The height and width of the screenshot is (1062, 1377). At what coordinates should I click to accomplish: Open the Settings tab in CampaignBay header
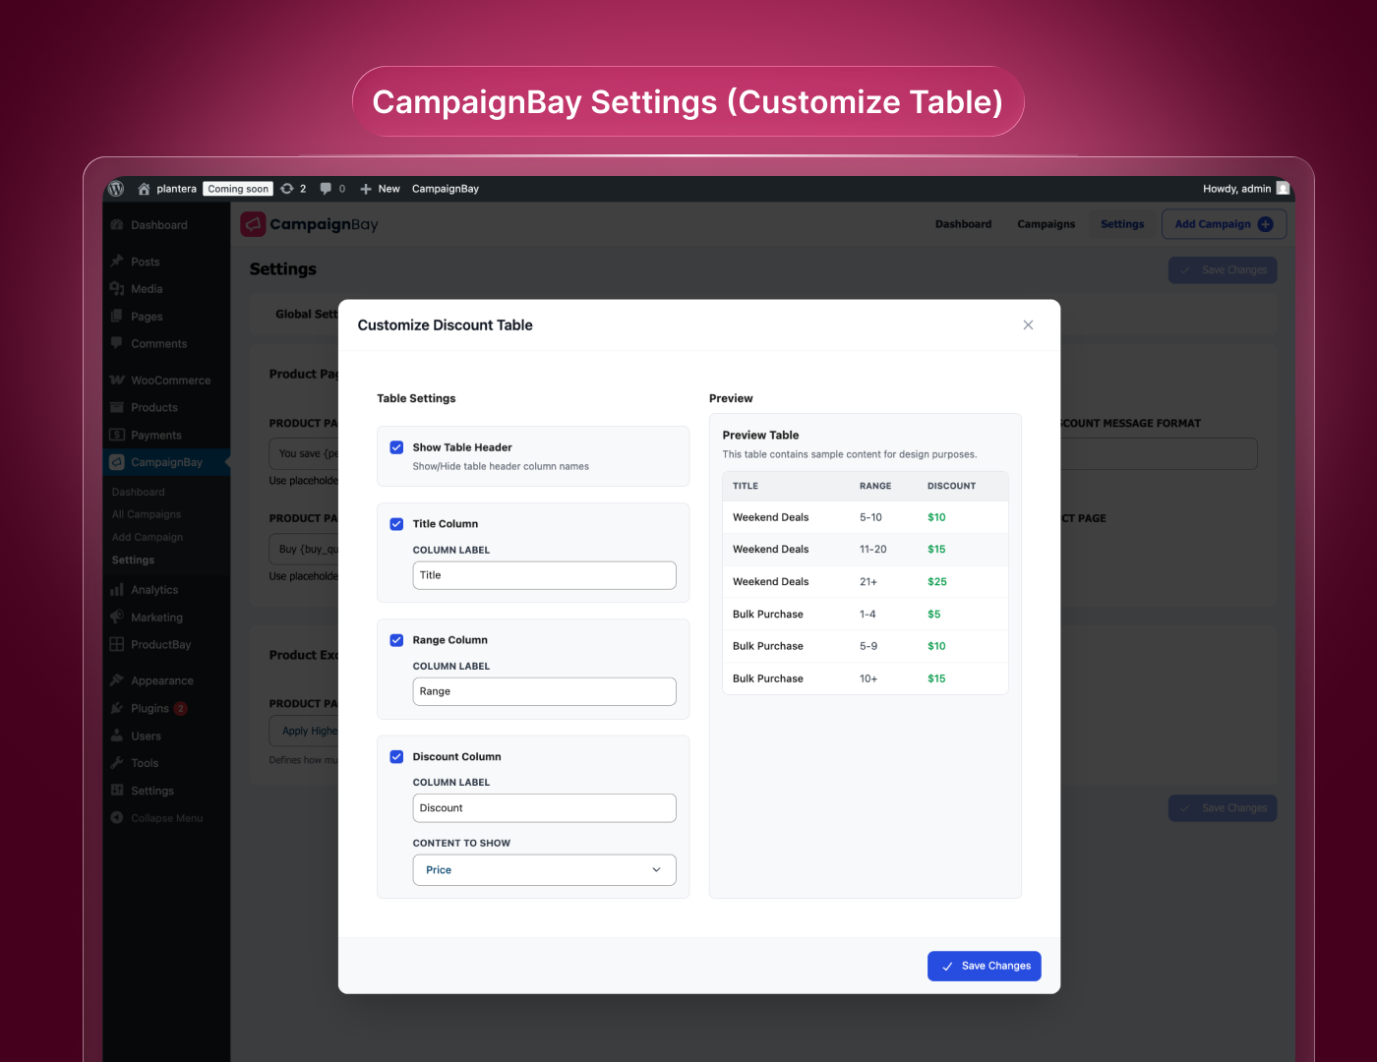(1122, 224)
